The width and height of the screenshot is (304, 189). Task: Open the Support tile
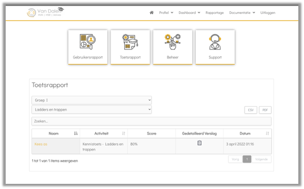point(215,47)
